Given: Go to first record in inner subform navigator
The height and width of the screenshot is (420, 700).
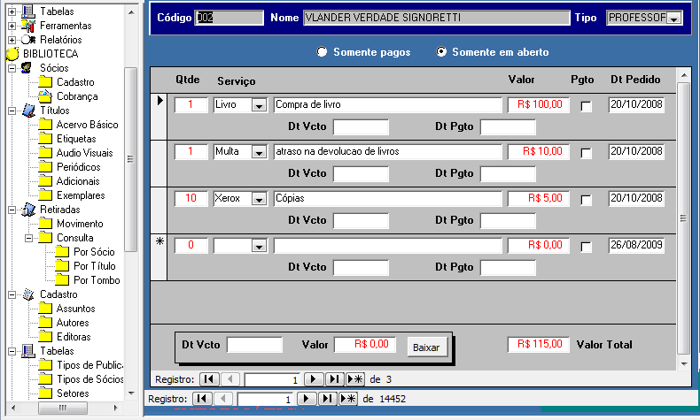Looking at the screenshot, I should point(208,379).
